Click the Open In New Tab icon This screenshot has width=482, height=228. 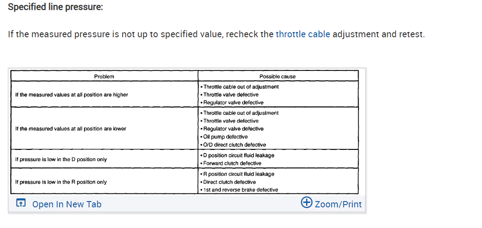tap(21, 204)
